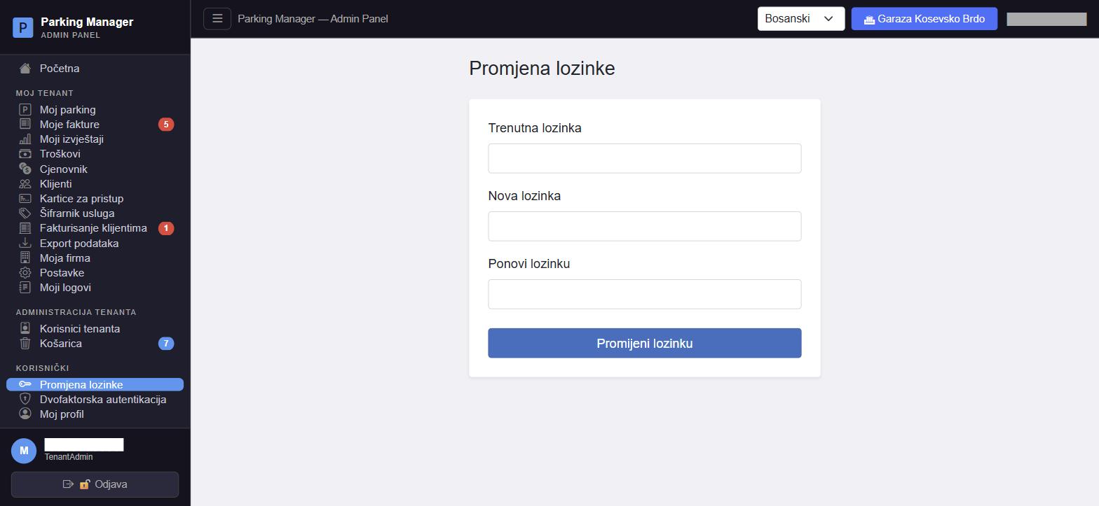Click the coins icon beside Cjenovnik
This screenshot has width=1099, height=506.
click(x=25, y=169)
